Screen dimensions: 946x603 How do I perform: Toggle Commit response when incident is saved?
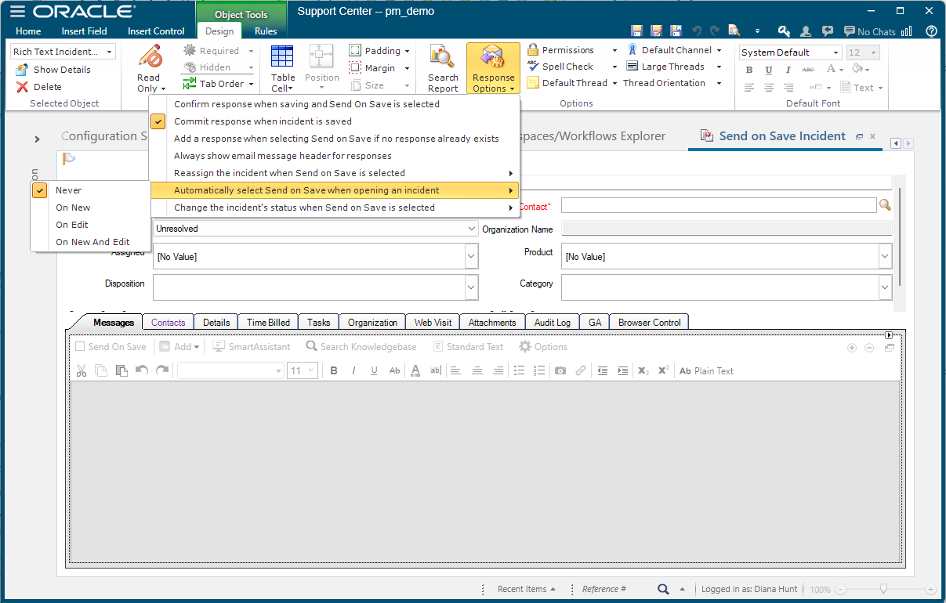coord(335,121)
